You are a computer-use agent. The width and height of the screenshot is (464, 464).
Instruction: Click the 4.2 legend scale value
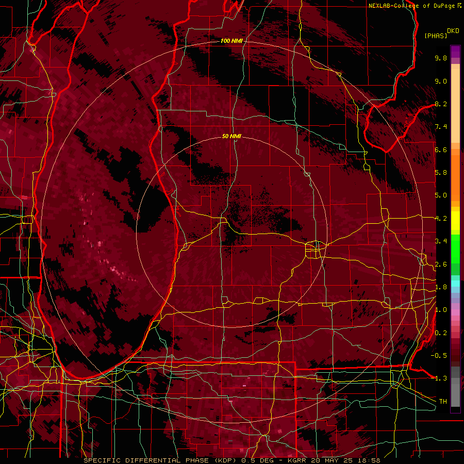click(441, 219)
